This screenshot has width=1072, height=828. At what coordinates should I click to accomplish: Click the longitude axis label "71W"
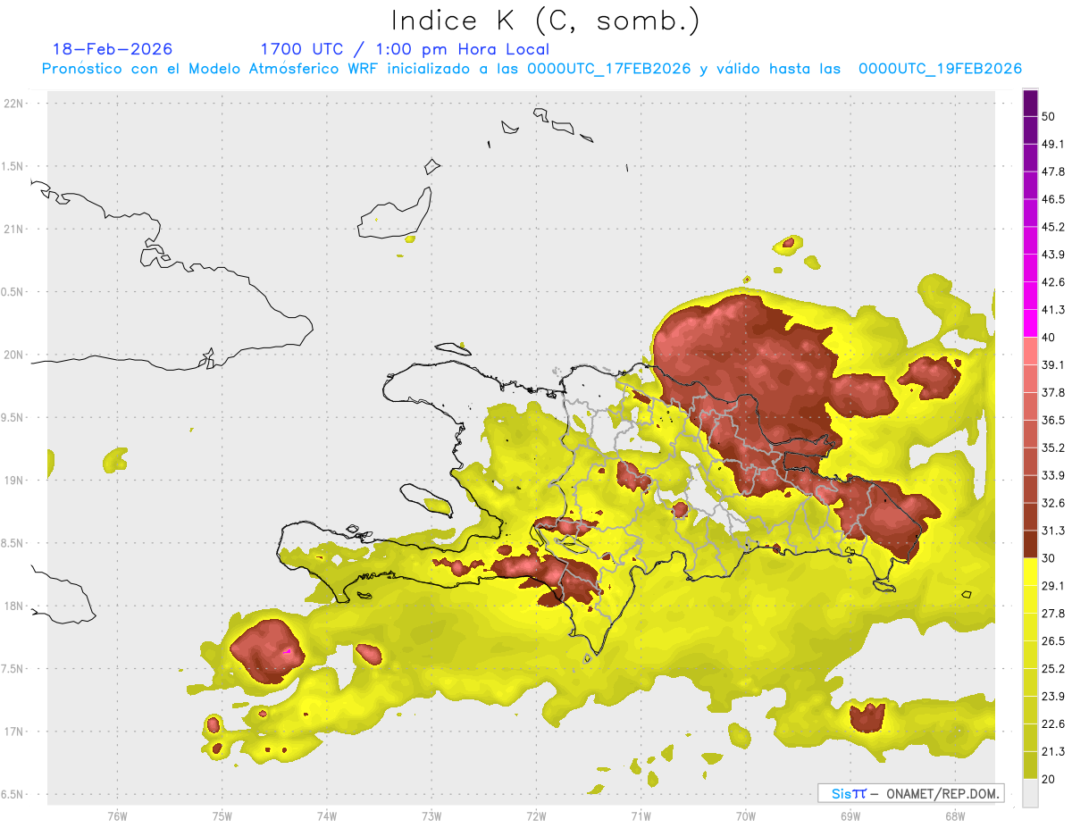641,816
